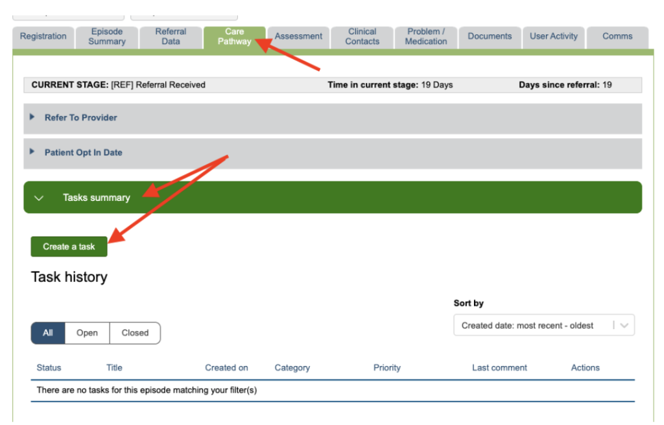
Task: Select the Care Pathway tab
Action: pyautogui.click(x=234, y=37)
